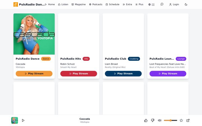Toggle dark mode moon icon
Viewport: 202px width, 126px height.
pyautogui.click(x=186, y=4)
